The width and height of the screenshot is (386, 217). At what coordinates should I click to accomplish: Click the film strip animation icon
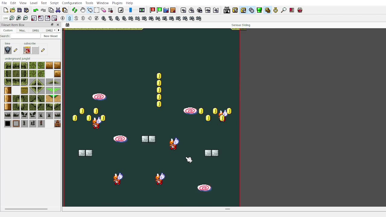(x=142, y=10)
